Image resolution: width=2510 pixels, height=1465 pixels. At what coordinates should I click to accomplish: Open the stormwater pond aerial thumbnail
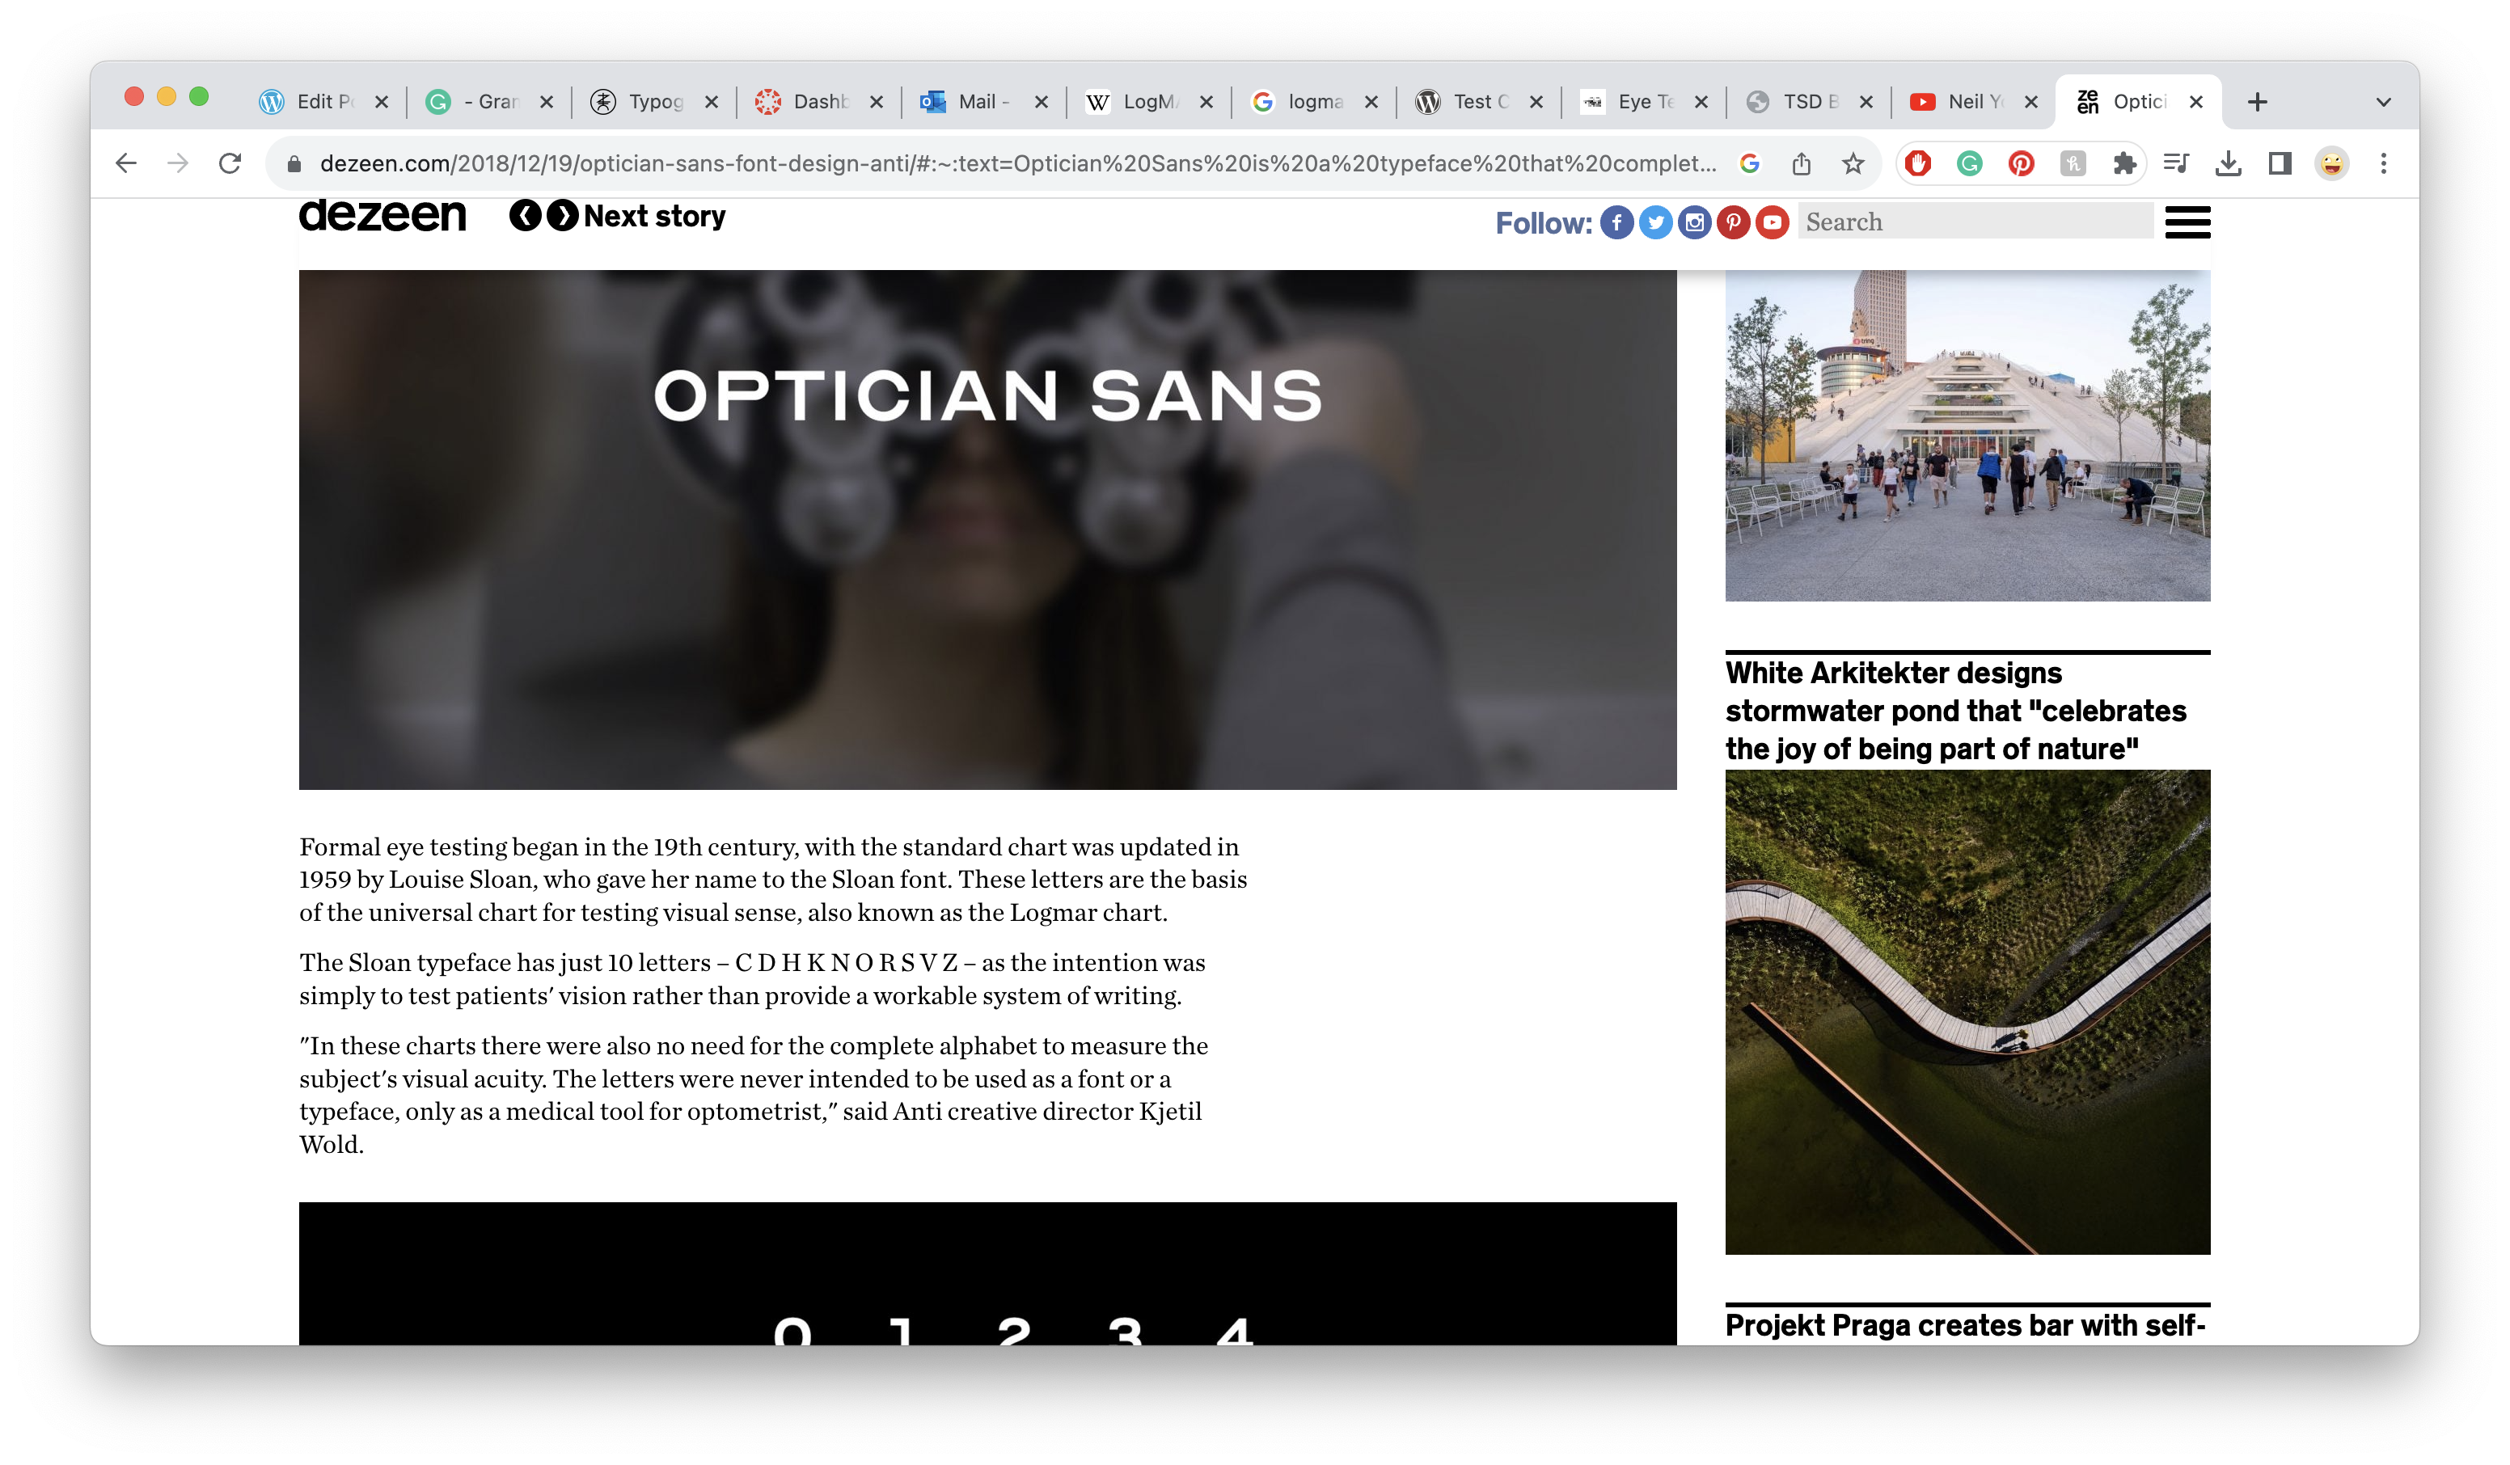(1967, 1011)
